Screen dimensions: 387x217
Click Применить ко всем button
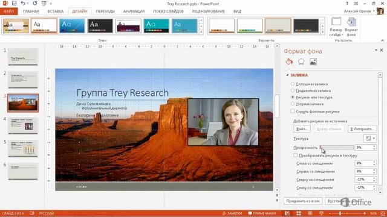point(303,201)
